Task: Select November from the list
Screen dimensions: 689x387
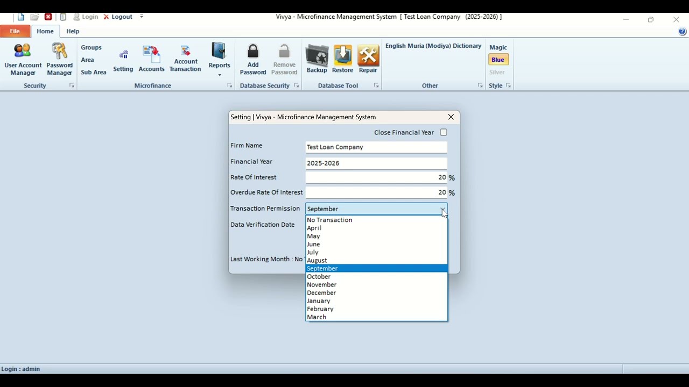Action: point(376,284)
